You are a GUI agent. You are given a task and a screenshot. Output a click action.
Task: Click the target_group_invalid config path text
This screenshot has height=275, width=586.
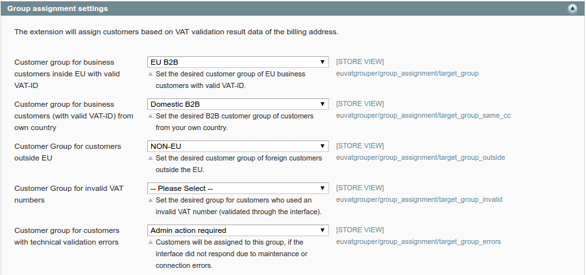[x=419, y=200]
